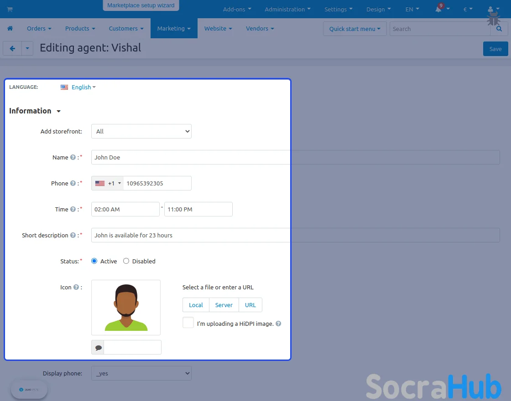Open the Settings menu
511x401 pixels.
point(338,9)
